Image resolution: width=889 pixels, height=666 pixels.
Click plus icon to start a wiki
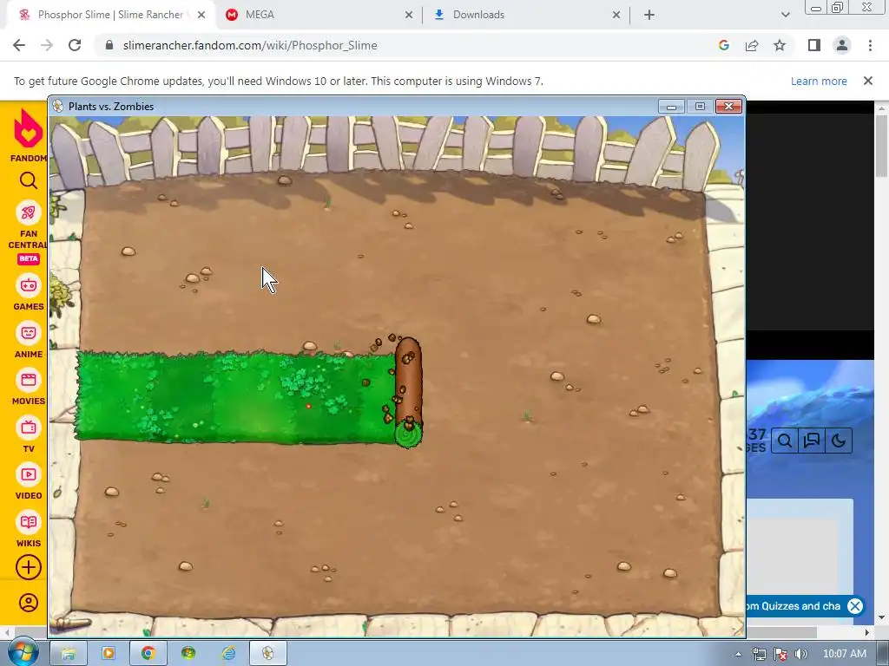[x=29, y=567]
